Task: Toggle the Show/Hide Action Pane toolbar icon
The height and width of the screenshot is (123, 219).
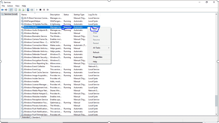Action: 32,10
